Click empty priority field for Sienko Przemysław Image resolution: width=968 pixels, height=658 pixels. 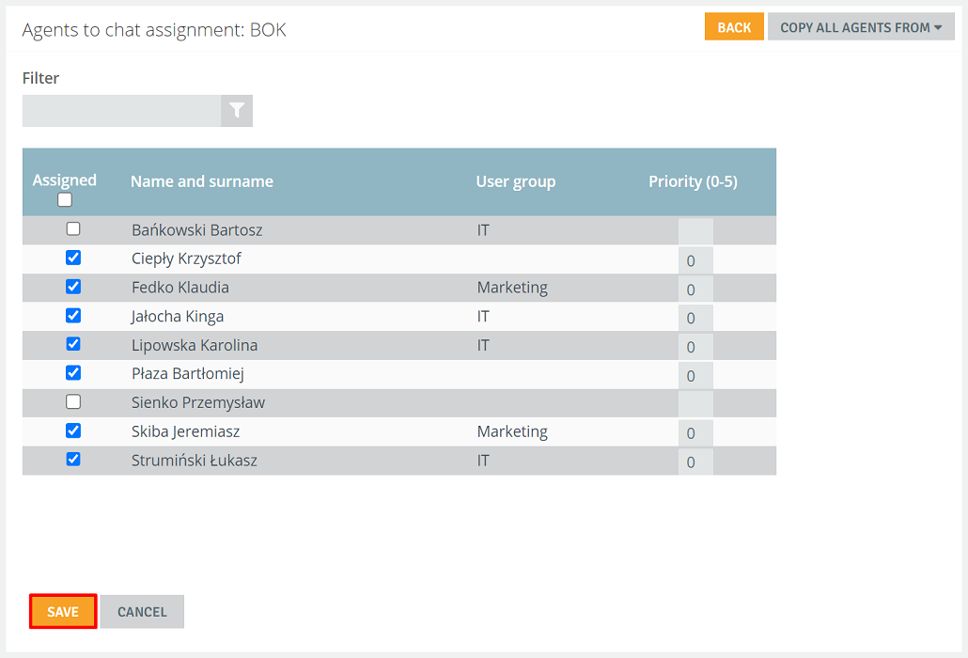[x=695, y=404]
